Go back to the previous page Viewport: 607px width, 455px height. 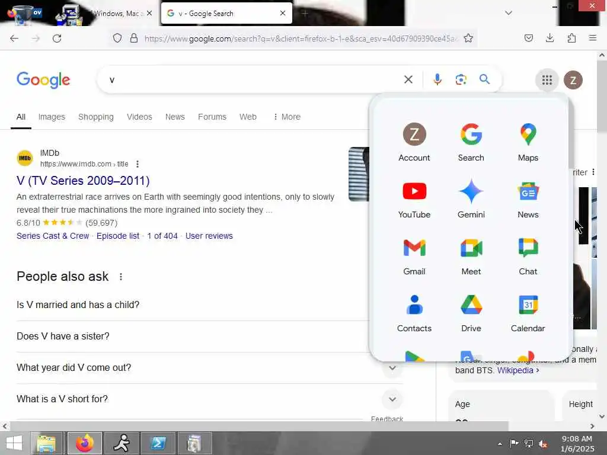(14, 38)
